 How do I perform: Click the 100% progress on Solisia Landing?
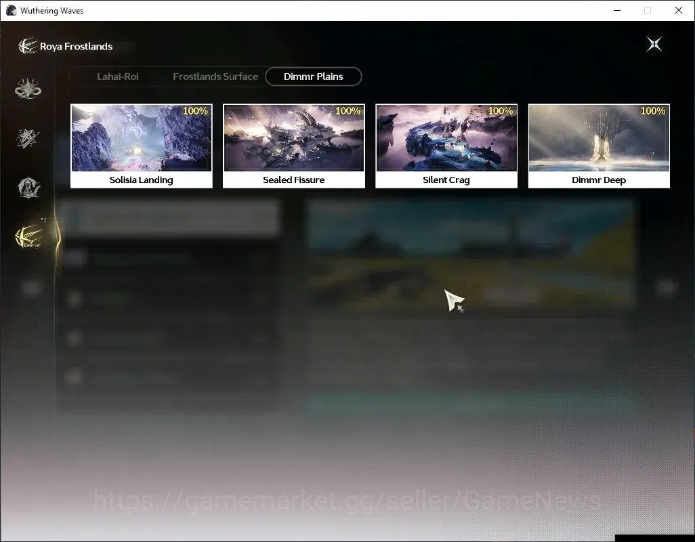click(x=196, y=111)
